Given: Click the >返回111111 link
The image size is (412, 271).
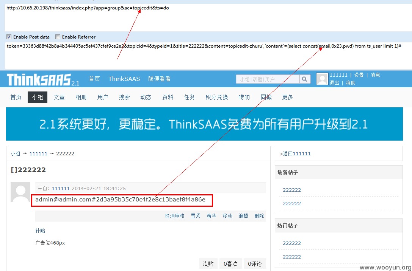Looking at the screenshot, I should pyautogui.click(x=295, y=153).
